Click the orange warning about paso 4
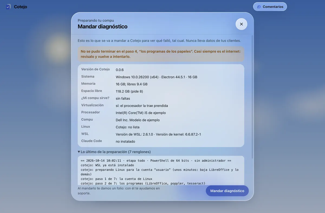325x213 pixels. tap(161, 54)
